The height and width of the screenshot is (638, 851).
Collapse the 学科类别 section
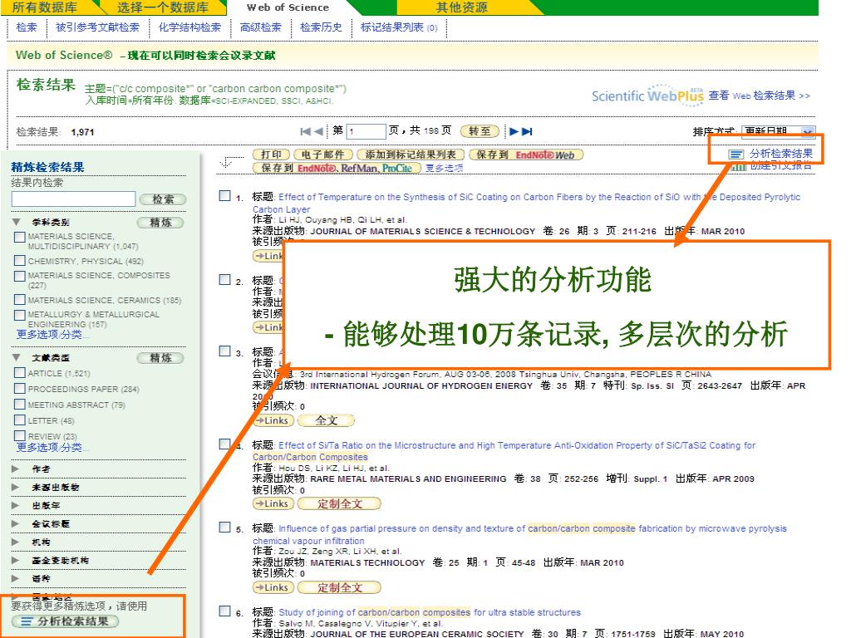17,222
